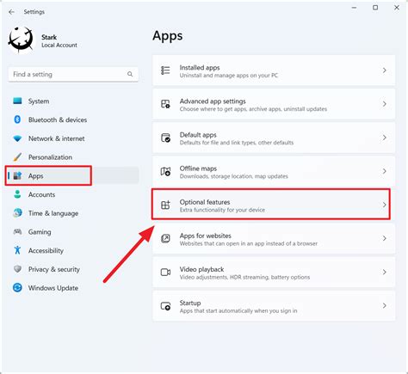This screenshot has width=408, height=374.
Task: Click the Windows Update sync icon
Action: tap(17, 287)
